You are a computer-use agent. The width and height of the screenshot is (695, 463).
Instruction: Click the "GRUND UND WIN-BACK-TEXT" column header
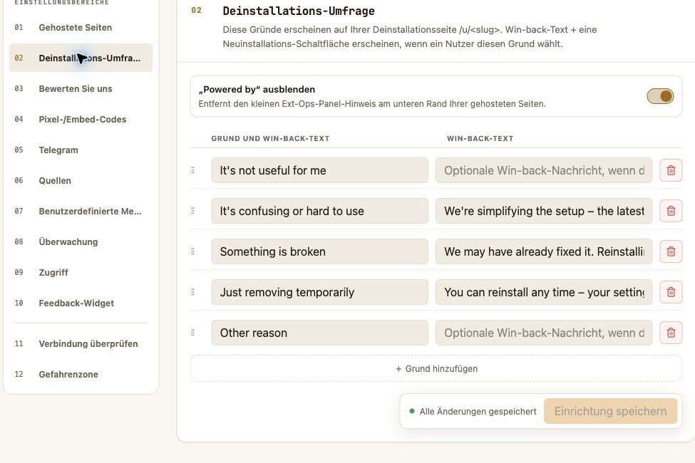click(x=270, y=139)
